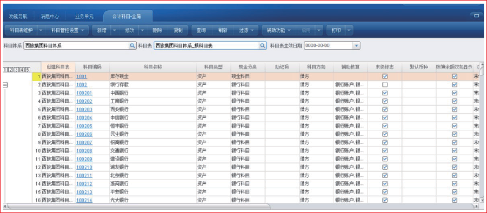
Task: Toggle balance direction checkbox for 工商银行 row
Action: 455,101
